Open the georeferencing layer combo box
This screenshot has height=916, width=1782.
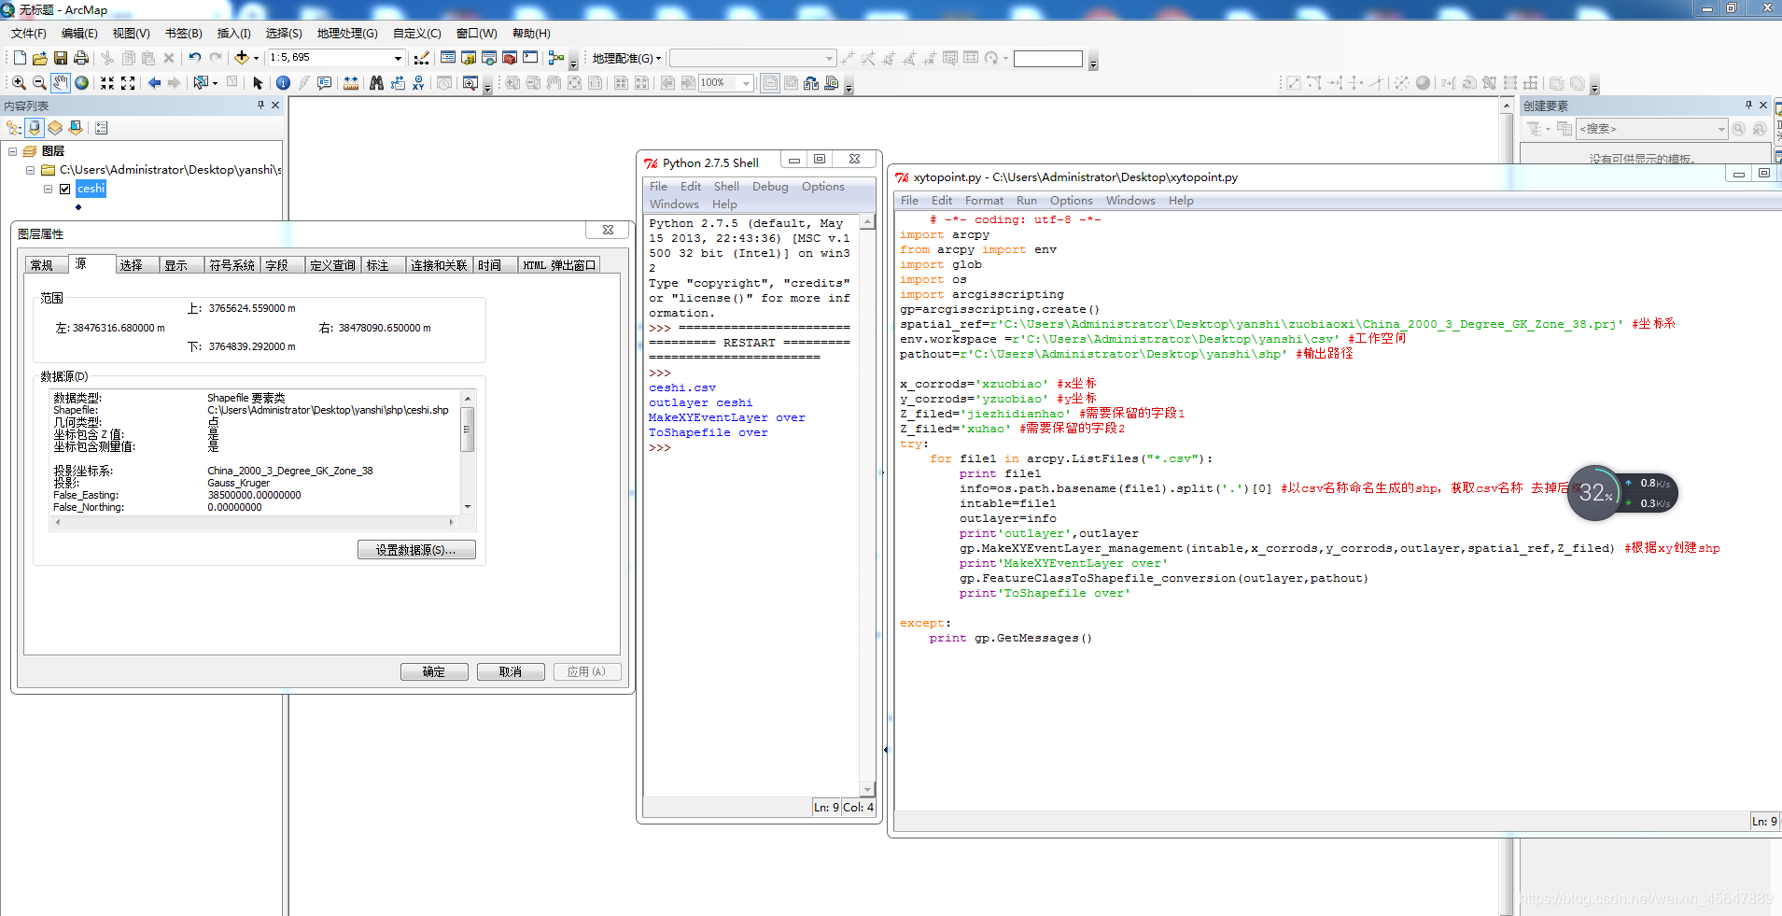[752, 58]
